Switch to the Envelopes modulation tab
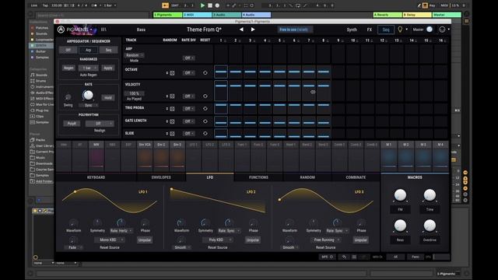Image resolution: width=498 pixels, height=280 pixels. click(x=161, y=177)
